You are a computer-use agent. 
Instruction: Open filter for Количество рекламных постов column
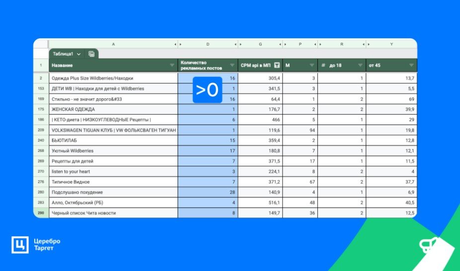click(232, 66)
